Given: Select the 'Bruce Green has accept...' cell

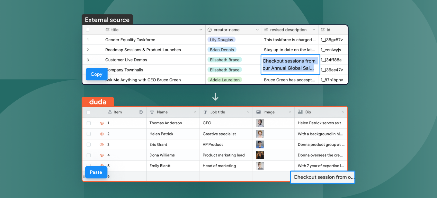Looking at the screenshot, I should tap(290, 80).
